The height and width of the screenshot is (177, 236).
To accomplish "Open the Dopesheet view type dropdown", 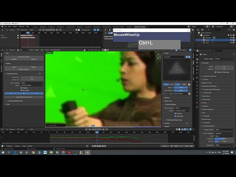I will 23,30.
